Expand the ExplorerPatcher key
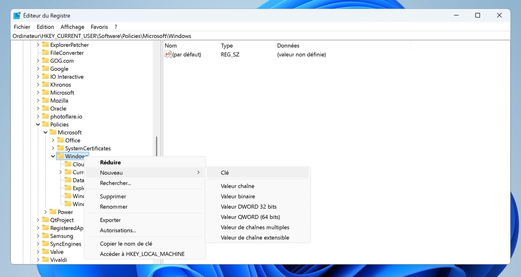Screen dimensions: 521x277 pyautogui.click(x=38, y=44)
